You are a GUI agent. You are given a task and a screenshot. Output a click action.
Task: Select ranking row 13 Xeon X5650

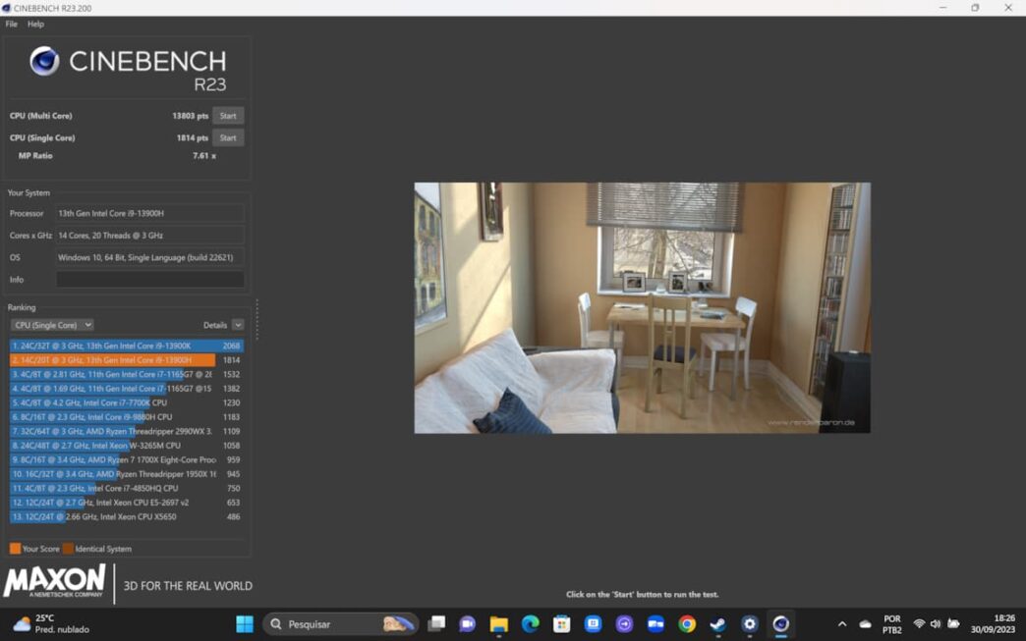pyautogui.click(x=127, y=517)
